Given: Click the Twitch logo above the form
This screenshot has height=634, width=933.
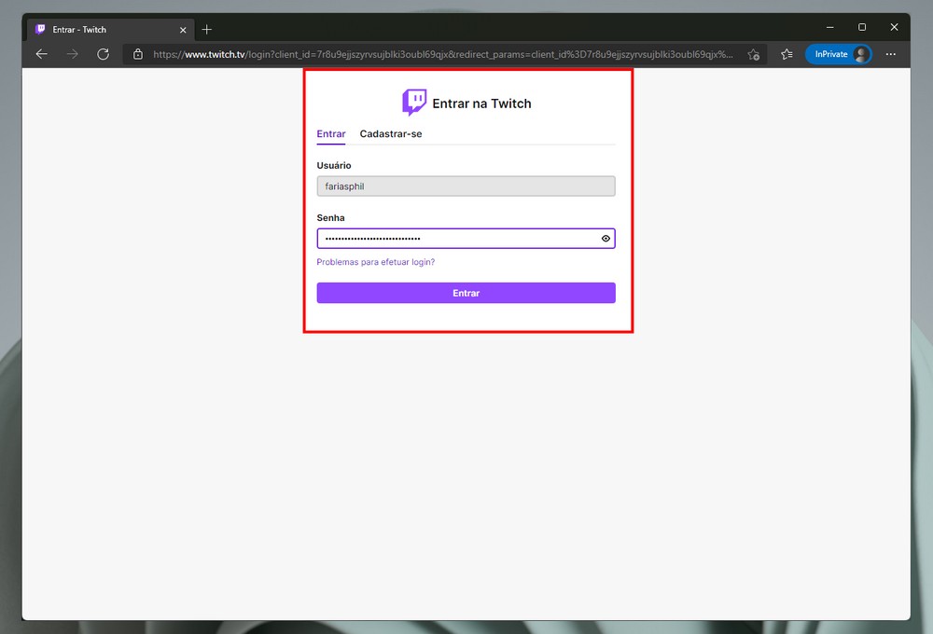Looking at the screenshot, I should click(x=414, y=103).
